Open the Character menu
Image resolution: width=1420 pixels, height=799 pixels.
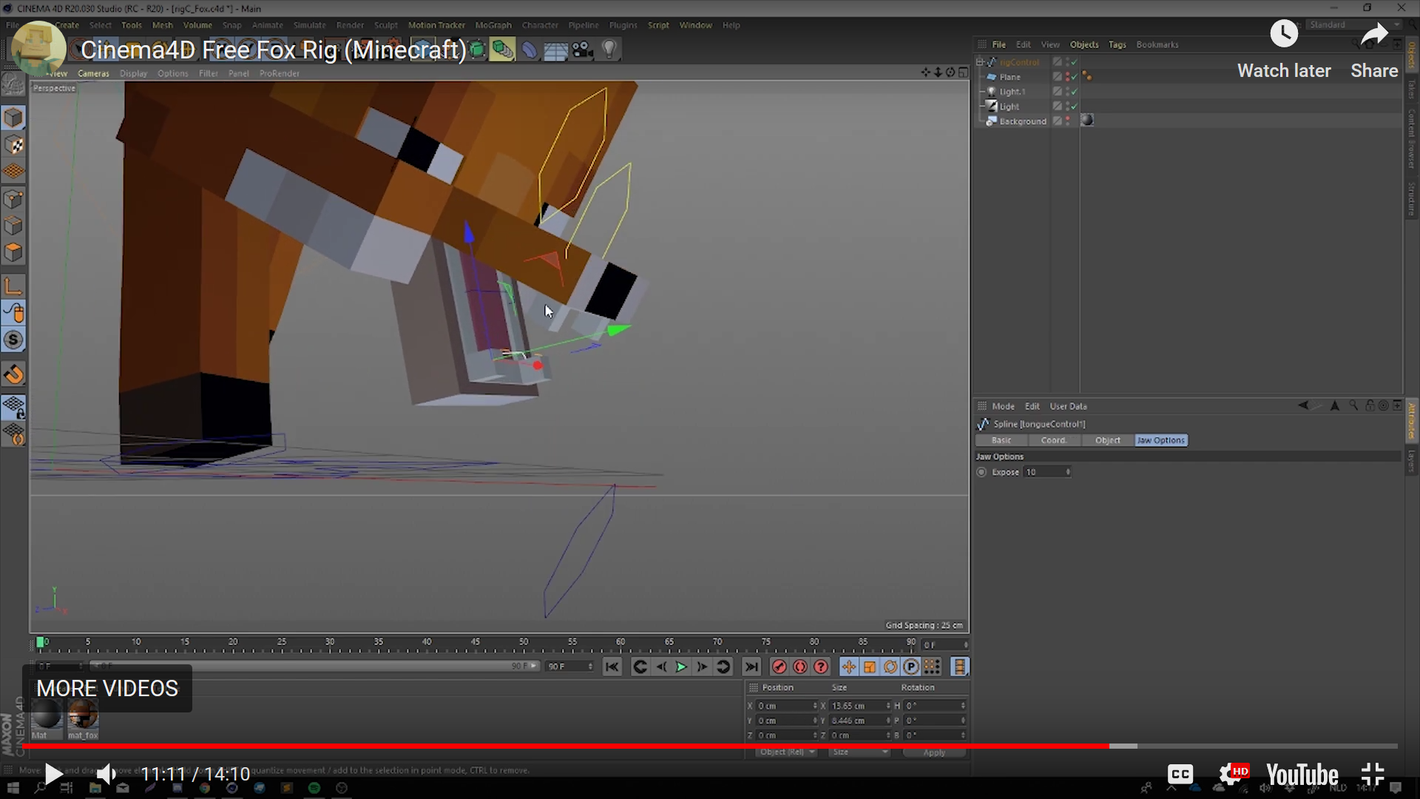[x=540, y=25]
